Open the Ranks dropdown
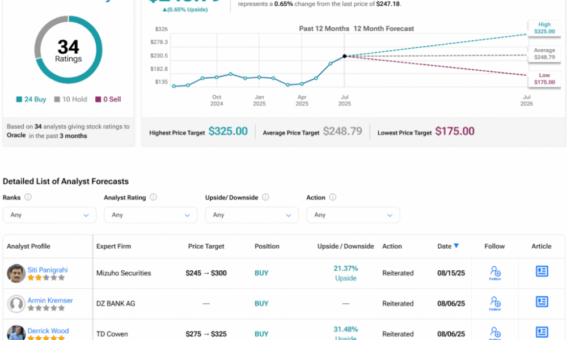Viewport: 567px width, 340px height. (49, 215)
